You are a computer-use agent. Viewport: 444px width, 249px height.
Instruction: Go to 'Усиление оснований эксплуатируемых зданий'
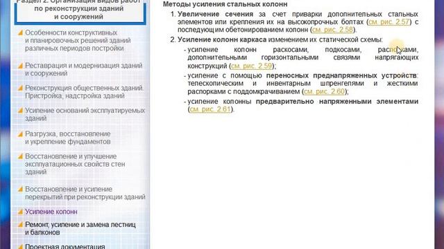tap(85, 114)
